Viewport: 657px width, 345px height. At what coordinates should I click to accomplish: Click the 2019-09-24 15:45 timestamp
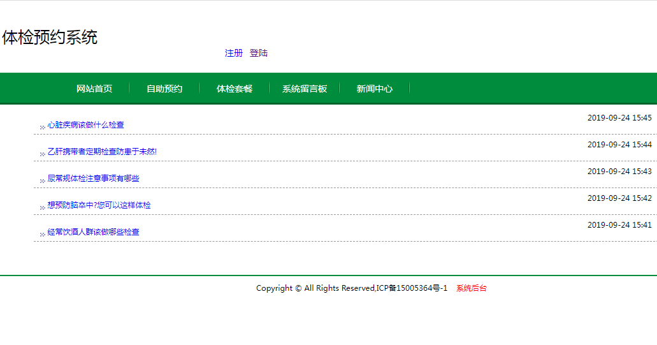coord(619,118)
